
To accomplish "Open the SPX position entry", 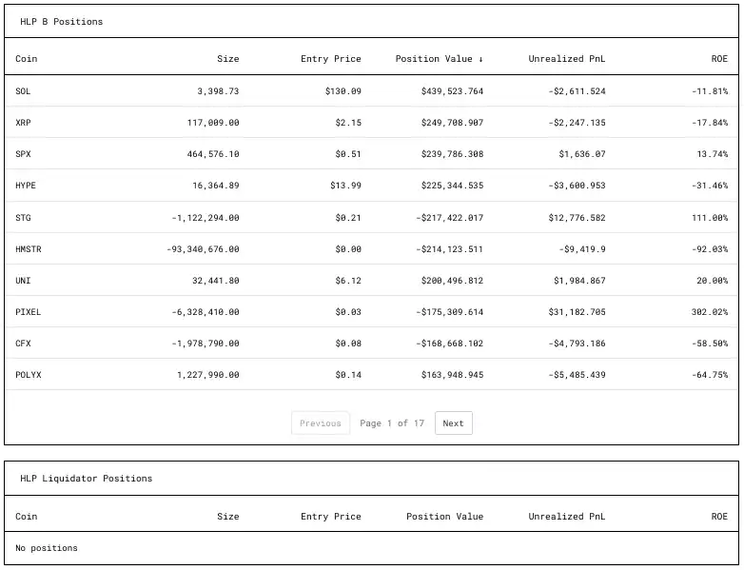I will click(24, 154).
